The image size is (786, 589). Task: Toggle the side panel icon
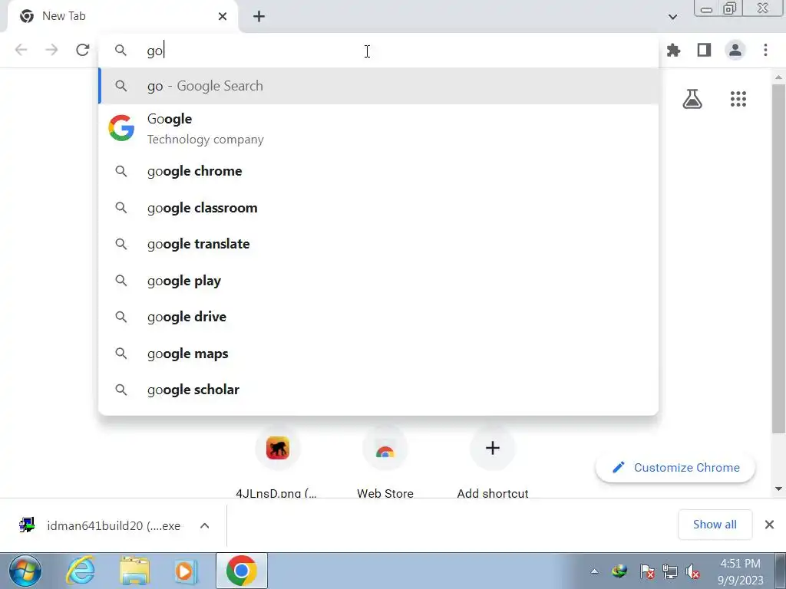pos(705,50)
